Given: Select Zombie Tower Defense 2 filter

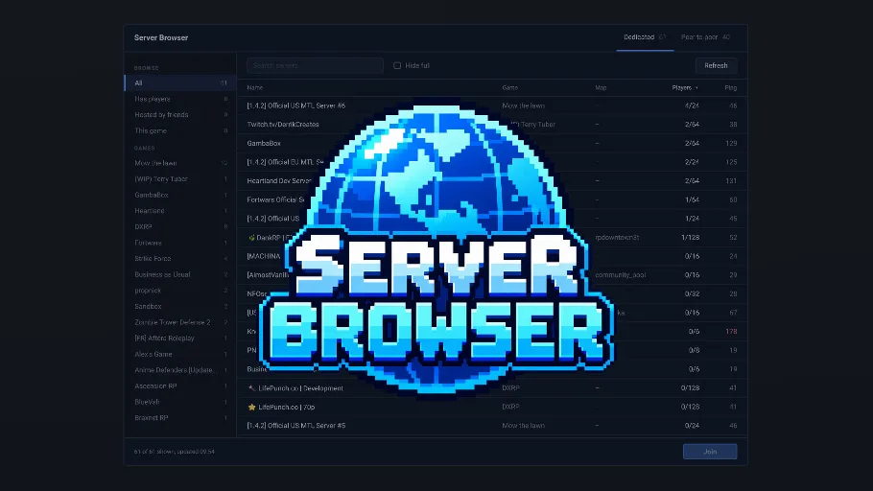Looking at the screenshot, I should click(x=180, y=322).
